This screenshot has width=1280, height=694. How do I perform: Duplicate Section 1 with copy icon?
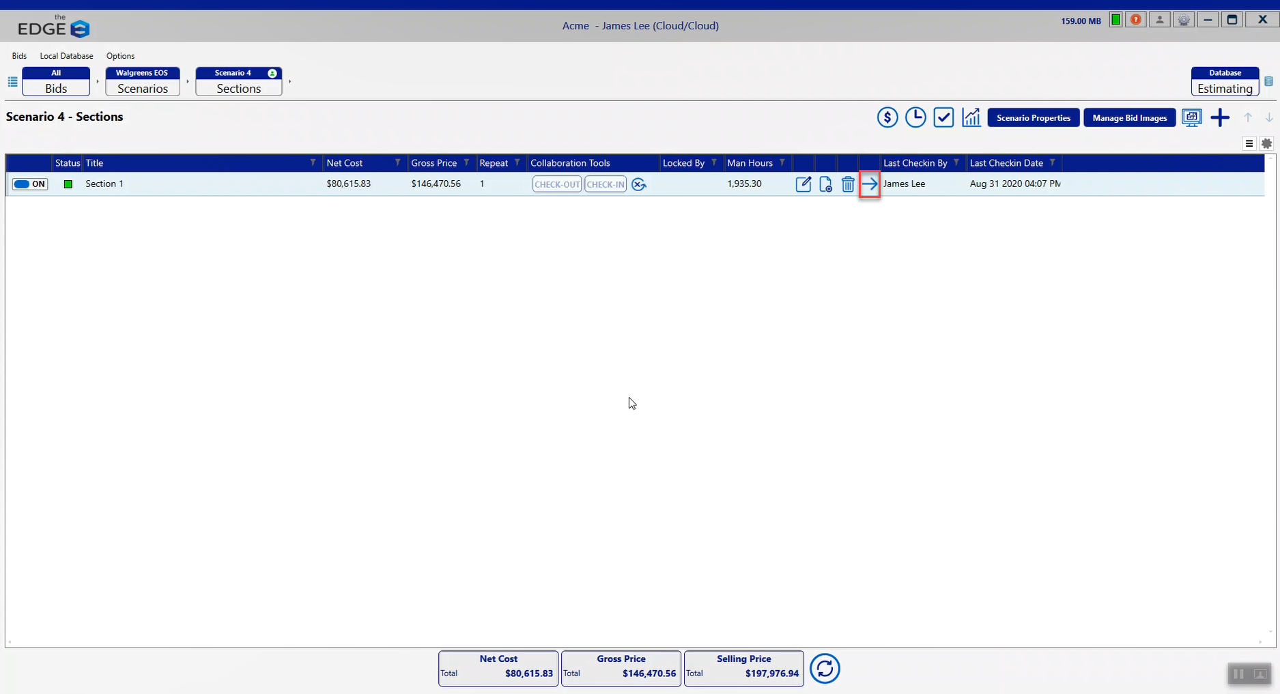coord(825,184)
